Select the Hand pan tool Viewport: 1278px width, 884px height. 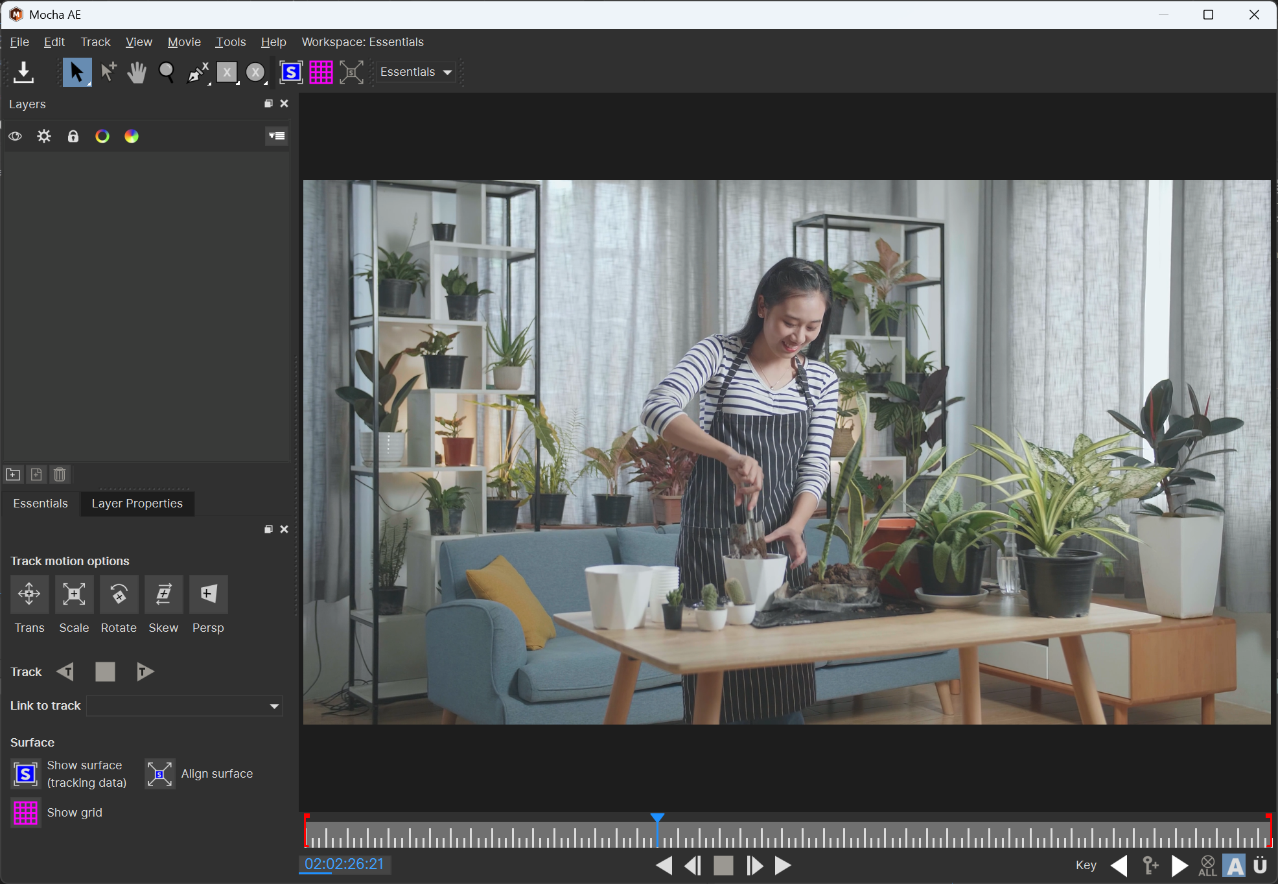coord(136,72)
